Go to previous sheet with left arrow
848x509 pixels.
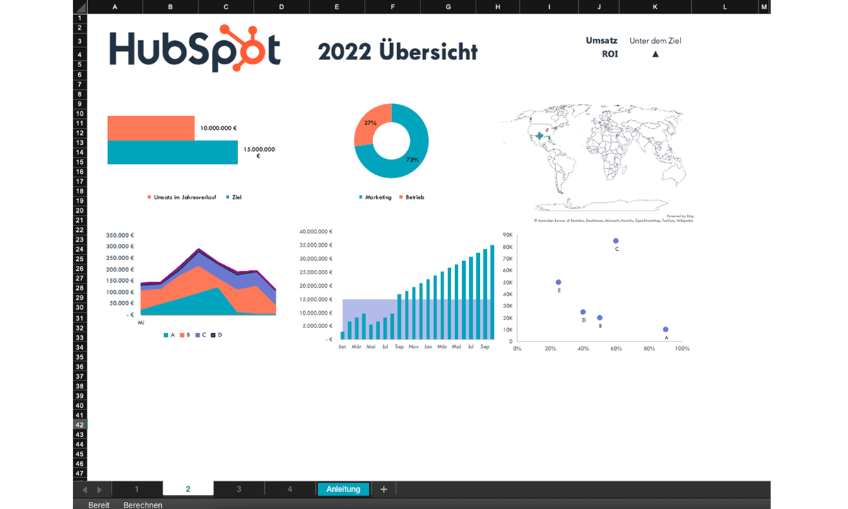[x=85, y=489]
